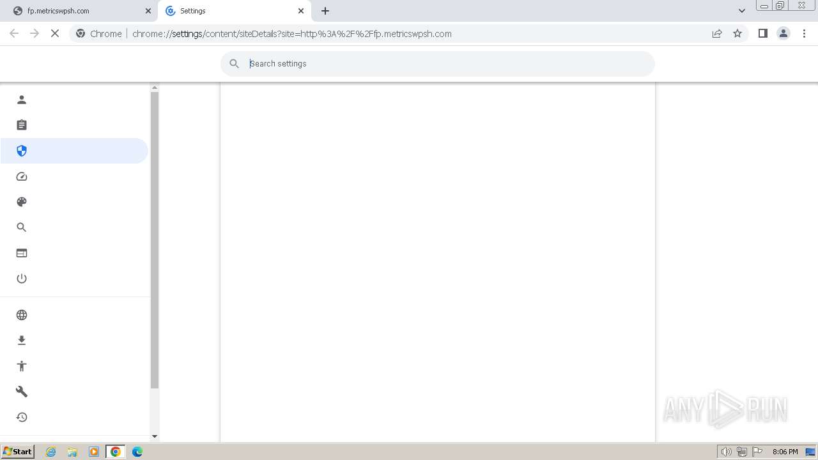
Task: Toggle the side panel icon
Action: tap(762, 34)
